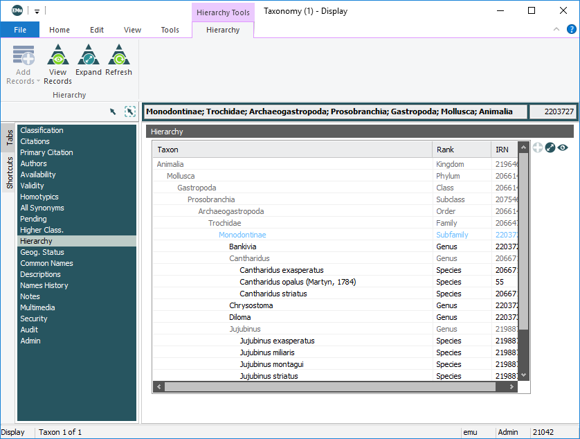The width and height of the screenshot is (580, 439).
Task: Collapse the ribbon with the chevron
Action: (556, 29)
